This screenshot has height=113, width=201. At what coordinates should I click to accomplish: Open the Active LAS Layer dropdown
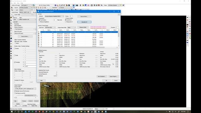27,5
